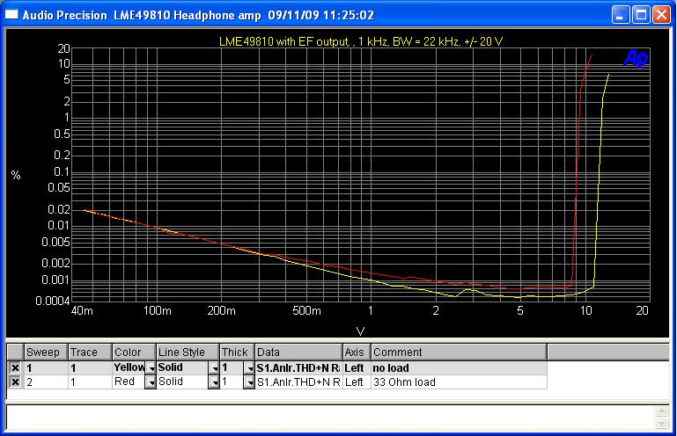This screenshot has width=677, height=436.
Task: Click the Line Style column header
Action: [x=188, y=352]
